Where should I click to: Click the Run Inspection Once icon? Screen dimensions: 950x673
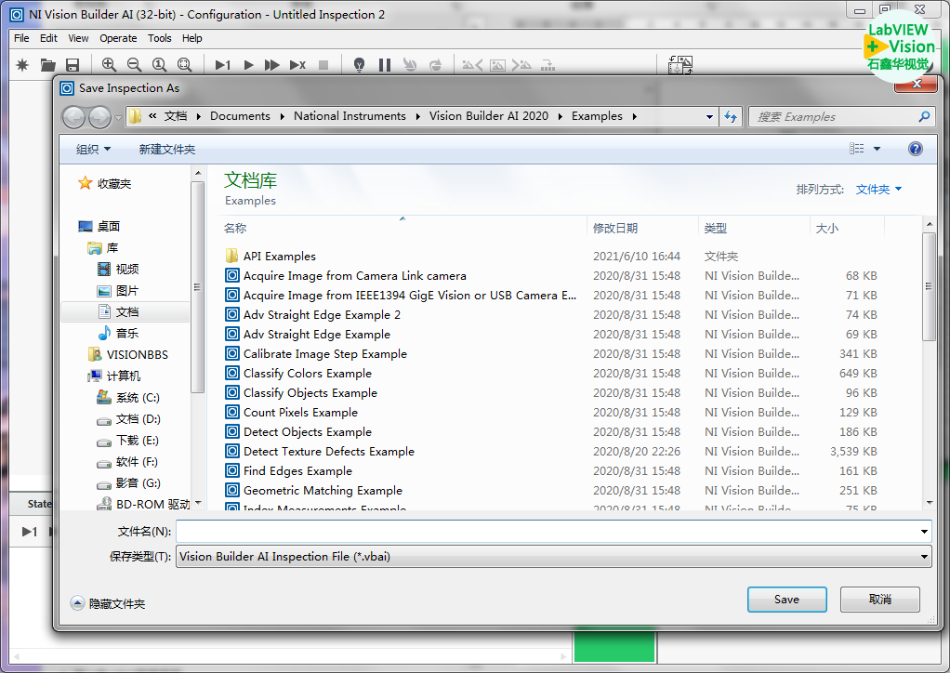[223, 65]
